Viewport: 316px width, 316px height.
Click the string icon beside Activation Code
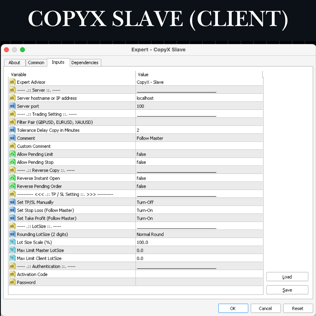[12, 274]
